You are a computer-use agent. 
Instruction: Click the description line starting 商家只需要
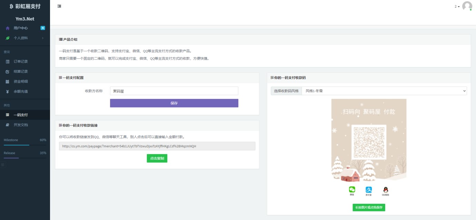click(134, 59)
